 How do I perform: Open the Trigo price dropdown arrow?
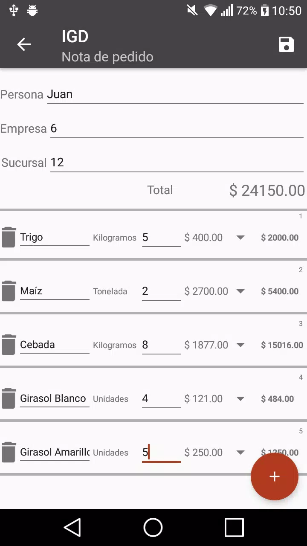(240, 238)
